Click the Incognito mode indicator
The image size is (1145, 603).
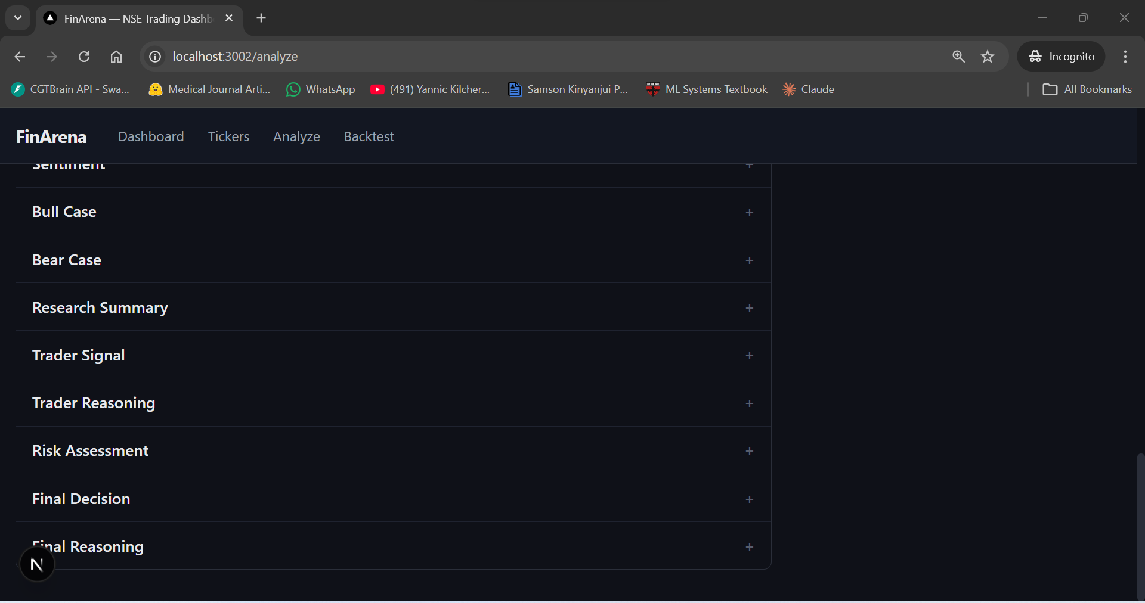pos(1062,57)
